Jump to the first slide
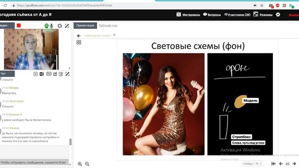Image resolution: width=299 pixels, height=168 pixels. pyautogui.click(x=273, y=164)
